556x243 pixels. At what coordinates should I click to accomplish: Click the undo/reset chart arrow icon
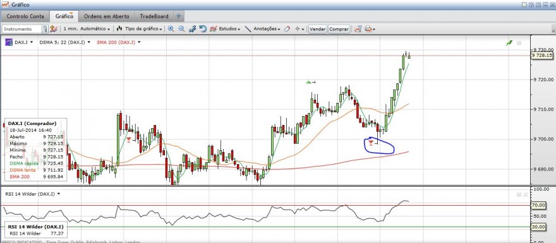[x=203, y=29]
